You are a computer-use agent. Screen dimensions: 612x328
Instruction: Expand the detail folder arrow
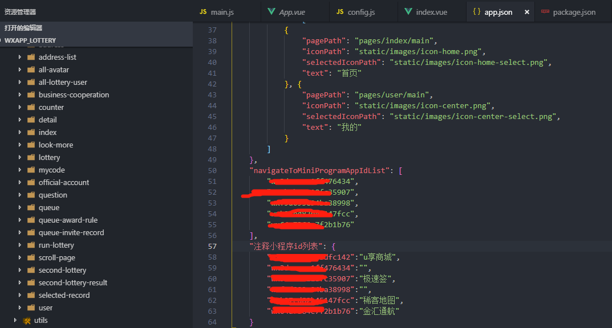point(20,120)
